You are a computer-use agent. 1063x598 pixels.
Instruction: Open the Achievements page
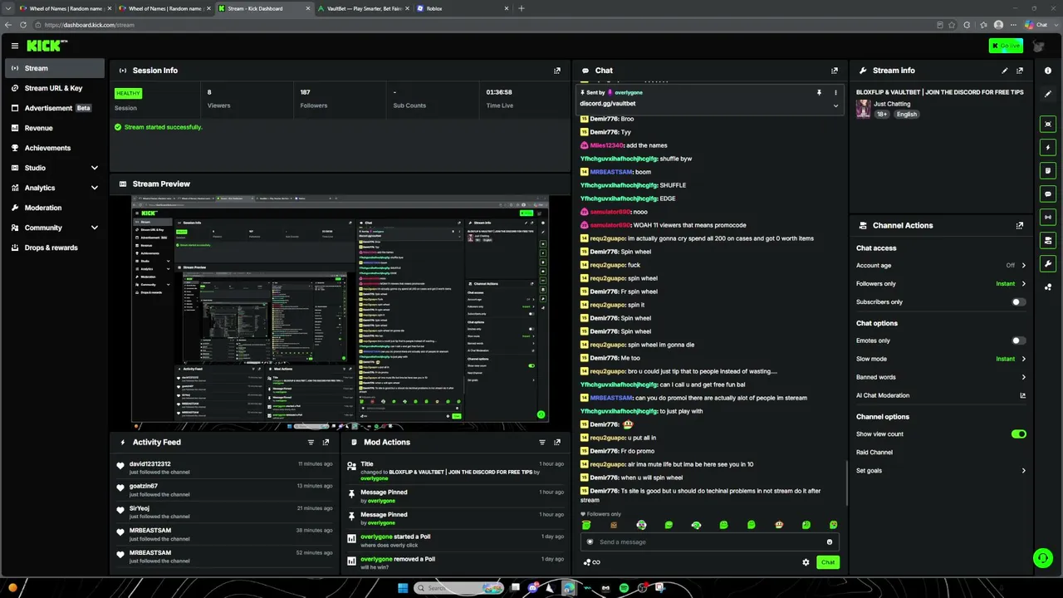[x=55, y=148]
